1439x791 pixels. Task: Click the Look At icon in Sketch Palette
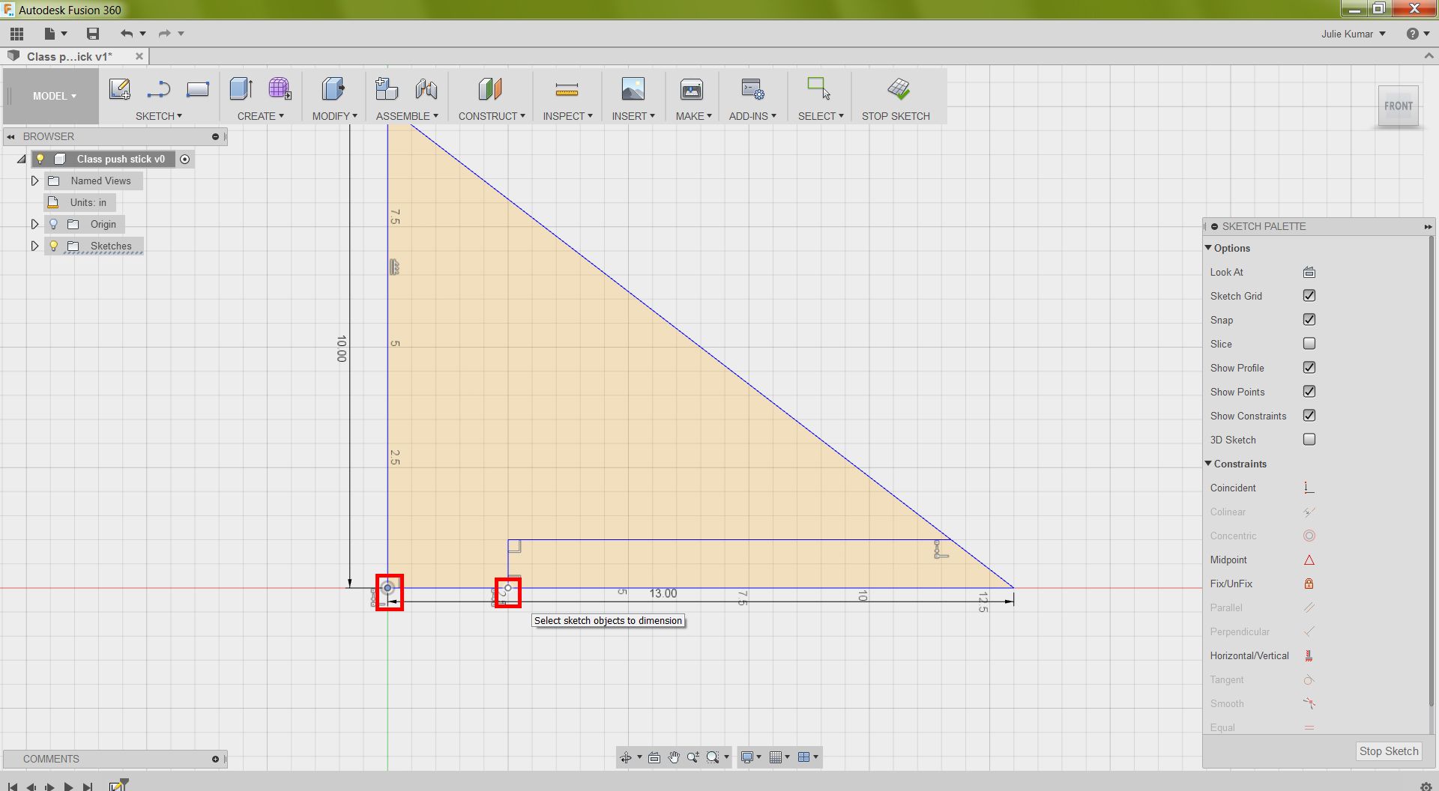1309,272
